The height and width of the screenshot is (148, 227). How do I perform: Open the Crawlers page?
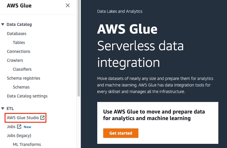coord(15,60)
